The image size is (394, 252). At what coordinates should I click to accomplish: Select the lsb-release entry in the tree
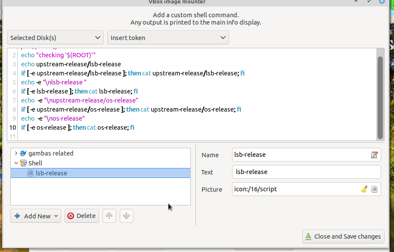click(52, 173)
